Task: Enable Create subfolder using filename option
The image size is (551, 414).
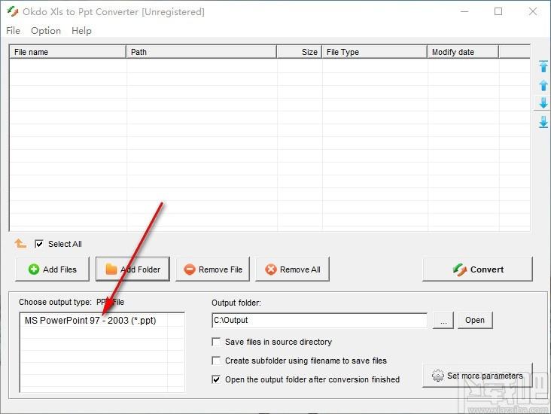Action: (216, 361)
